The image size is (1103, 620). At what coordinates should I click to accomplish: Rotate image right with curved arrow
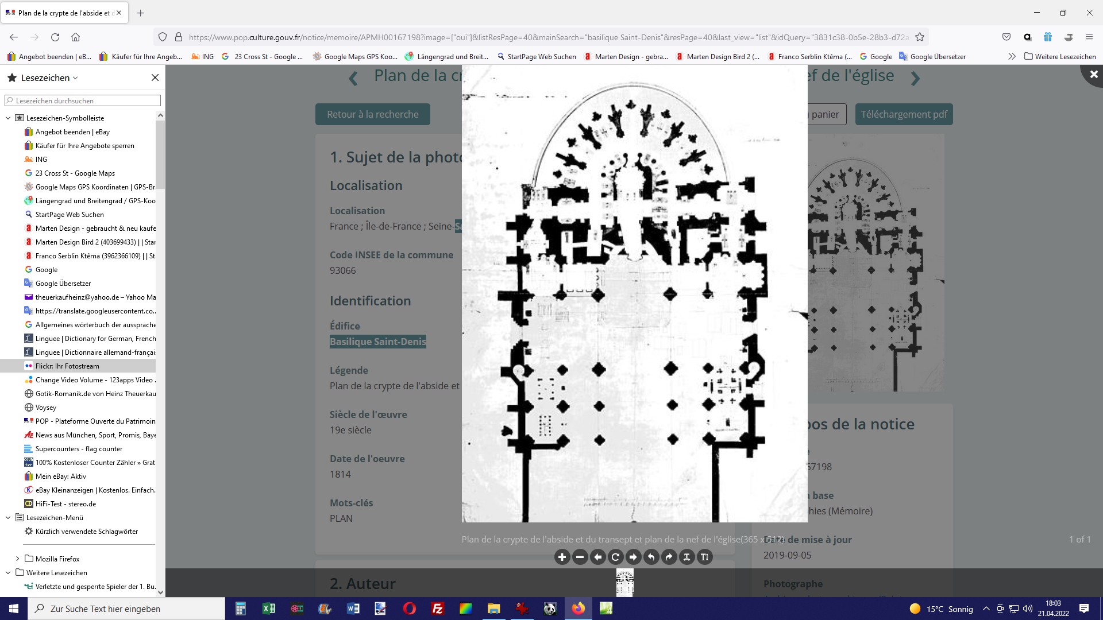coord(669,557)
